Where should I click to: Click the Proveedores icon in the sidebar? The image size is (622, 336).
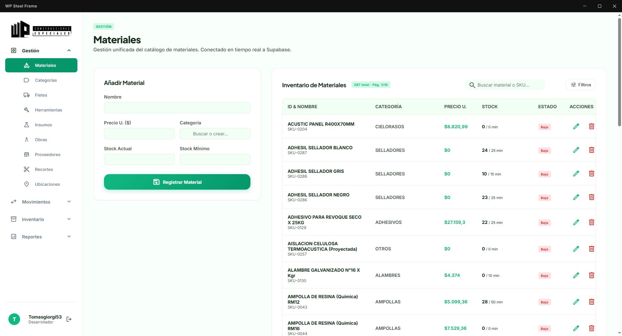point(27,154)
